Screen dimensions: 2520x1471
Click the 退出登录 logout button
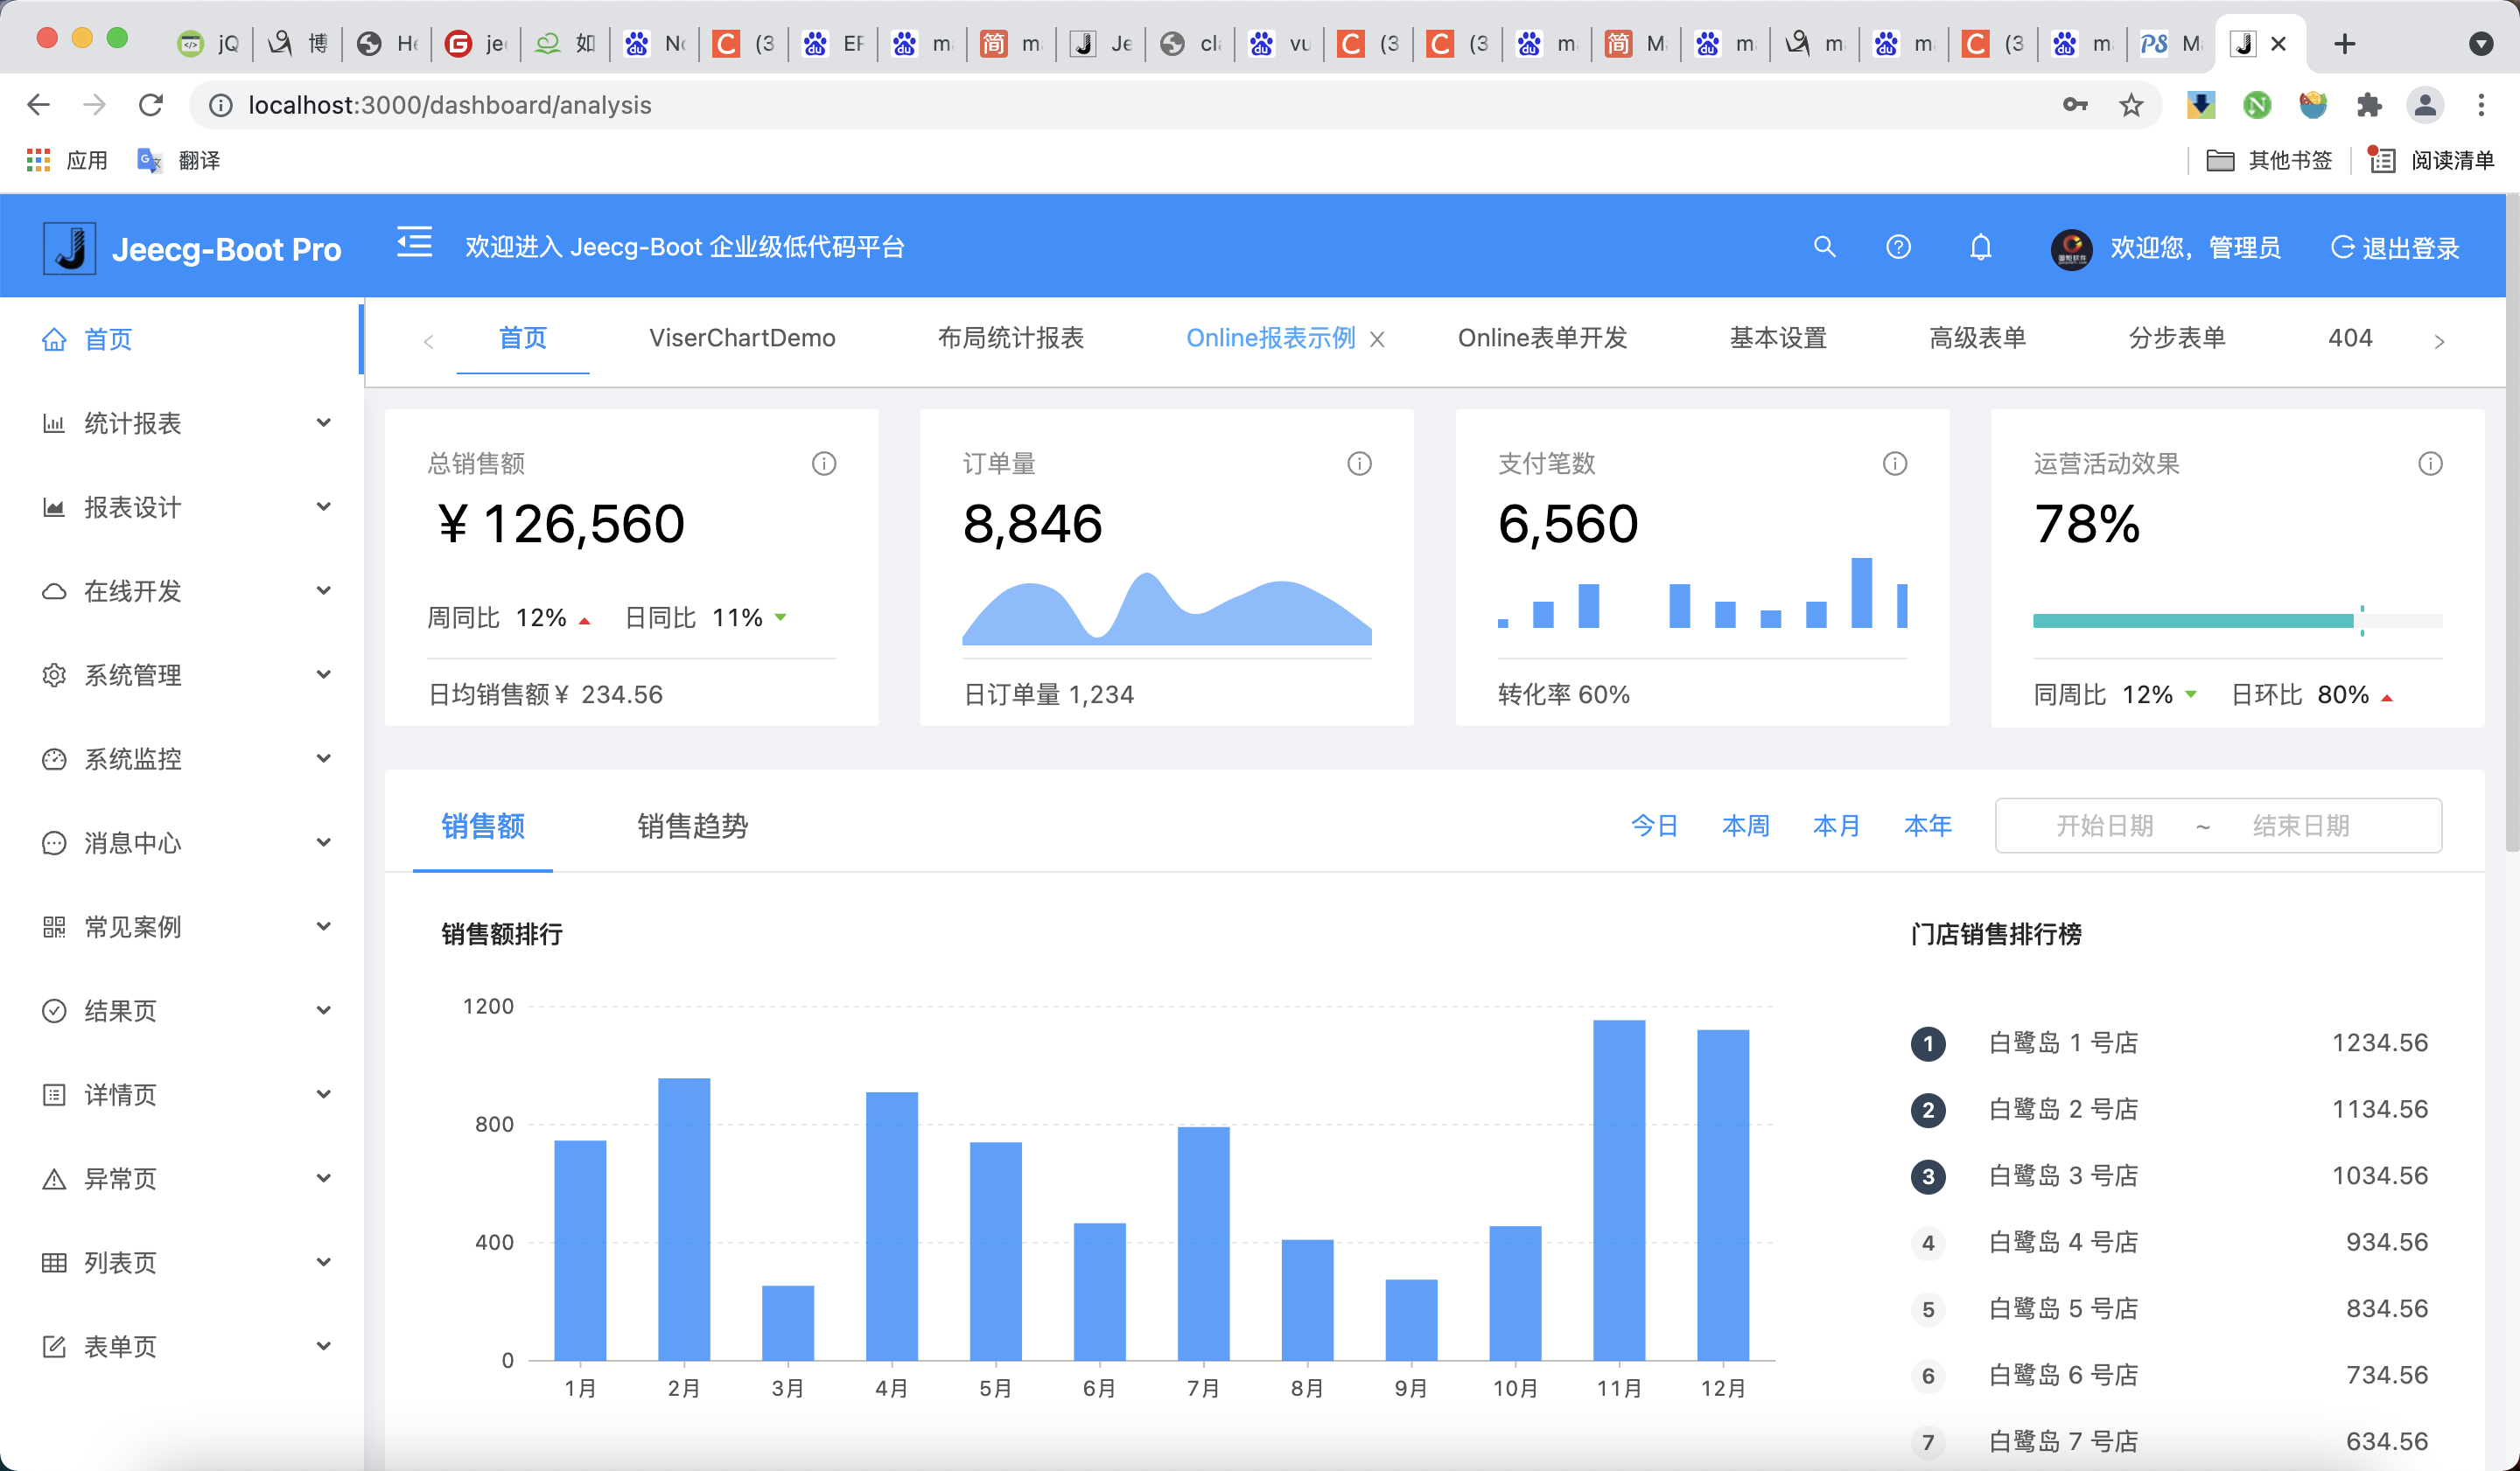pos(2395,247)
